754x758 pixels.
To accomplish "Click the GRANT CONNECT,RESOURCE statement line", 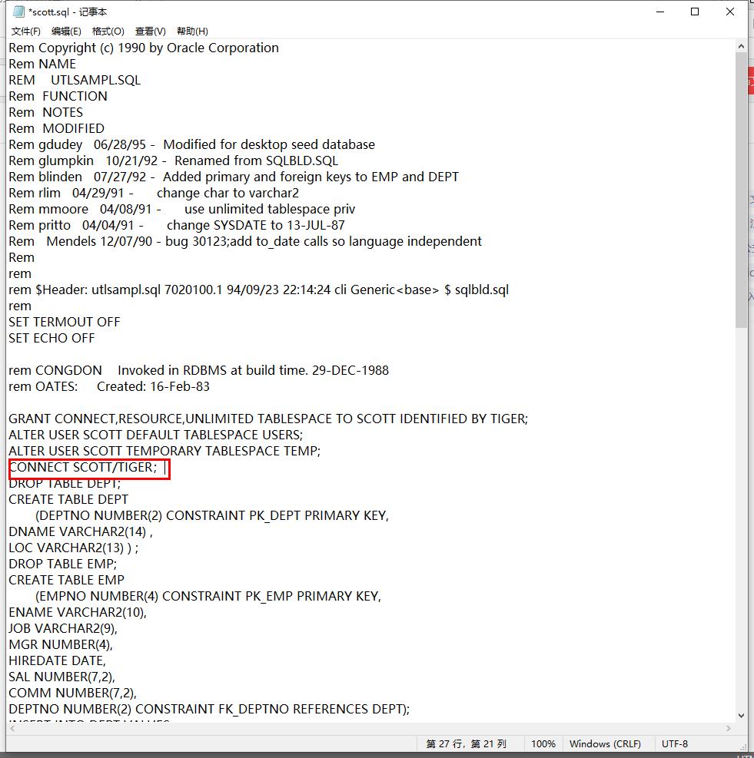I will (267, 418).
